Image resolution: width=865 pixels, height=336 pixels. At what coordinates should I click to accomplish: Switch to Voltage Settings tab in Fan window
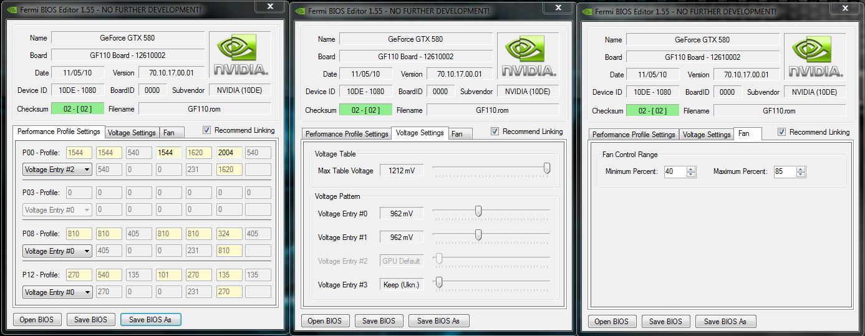706,135
